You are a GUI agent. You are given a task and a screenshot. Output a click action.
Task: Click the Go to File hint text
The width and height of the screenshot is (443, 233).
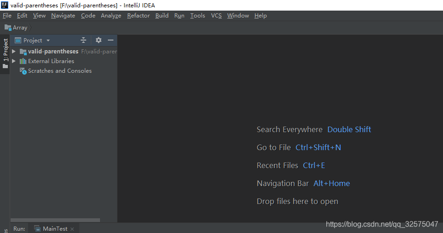pos(274,147)
